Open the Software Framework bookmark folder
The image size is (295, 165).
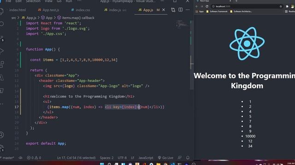(217, 11)
